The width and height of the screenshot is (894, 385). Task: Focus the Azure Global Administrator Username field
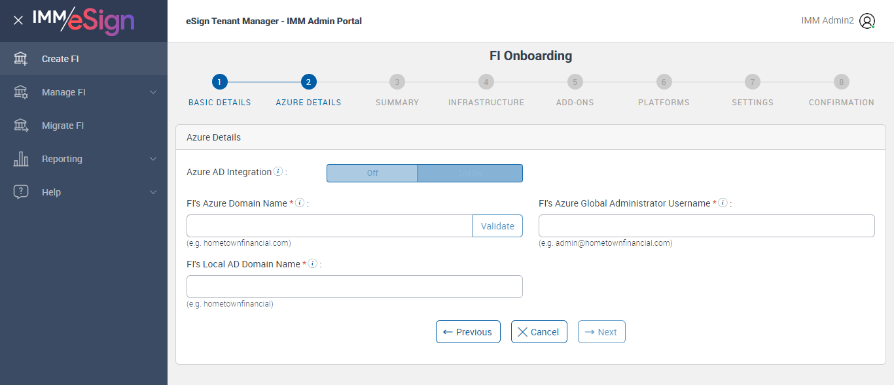pos(707,226)
